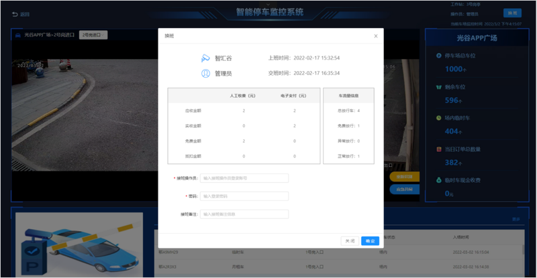Click the blue 应急开闸 button
Image resolution: width=537 pixels, height=278 pixels.
pos(405,189)
